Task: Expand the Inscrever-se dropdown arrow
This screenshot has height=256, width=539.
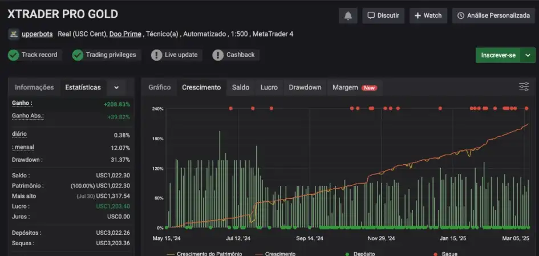Action: coord(528,55)
